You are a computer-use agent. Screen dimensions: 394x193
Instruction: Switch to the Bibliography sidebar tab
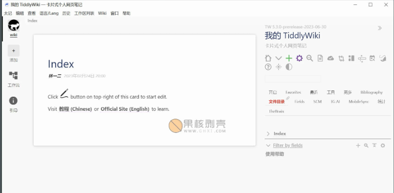pyautogui.click(x=372, y=92)
